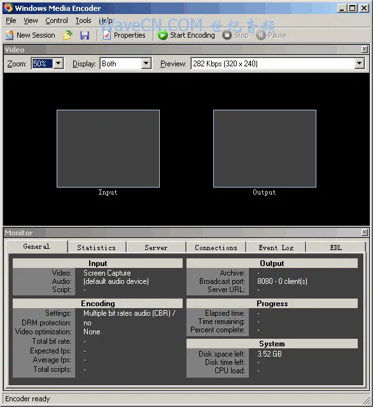Image resolution: width=373 pixels, height=407 pixels.
Task: Click the Output video preview pane
Action: 265,149
